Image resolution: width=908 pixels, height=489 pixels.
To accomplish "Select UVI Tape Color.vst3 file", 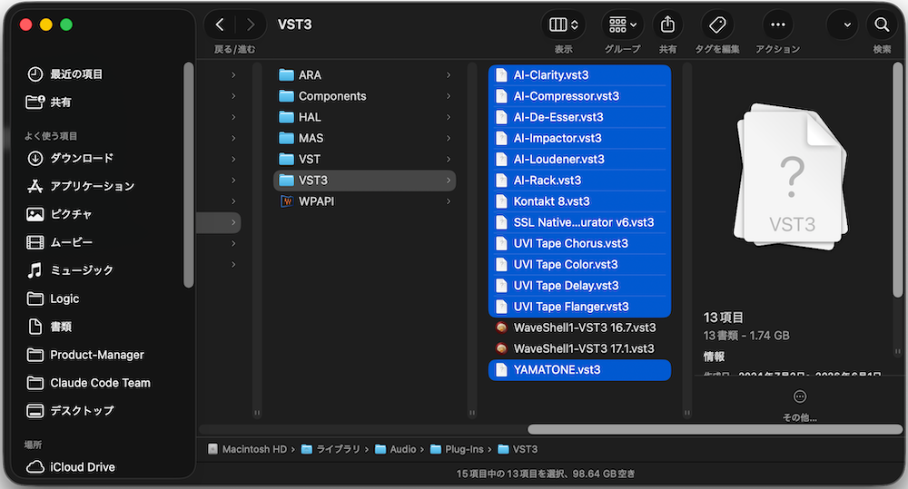I will coord(579,265).
